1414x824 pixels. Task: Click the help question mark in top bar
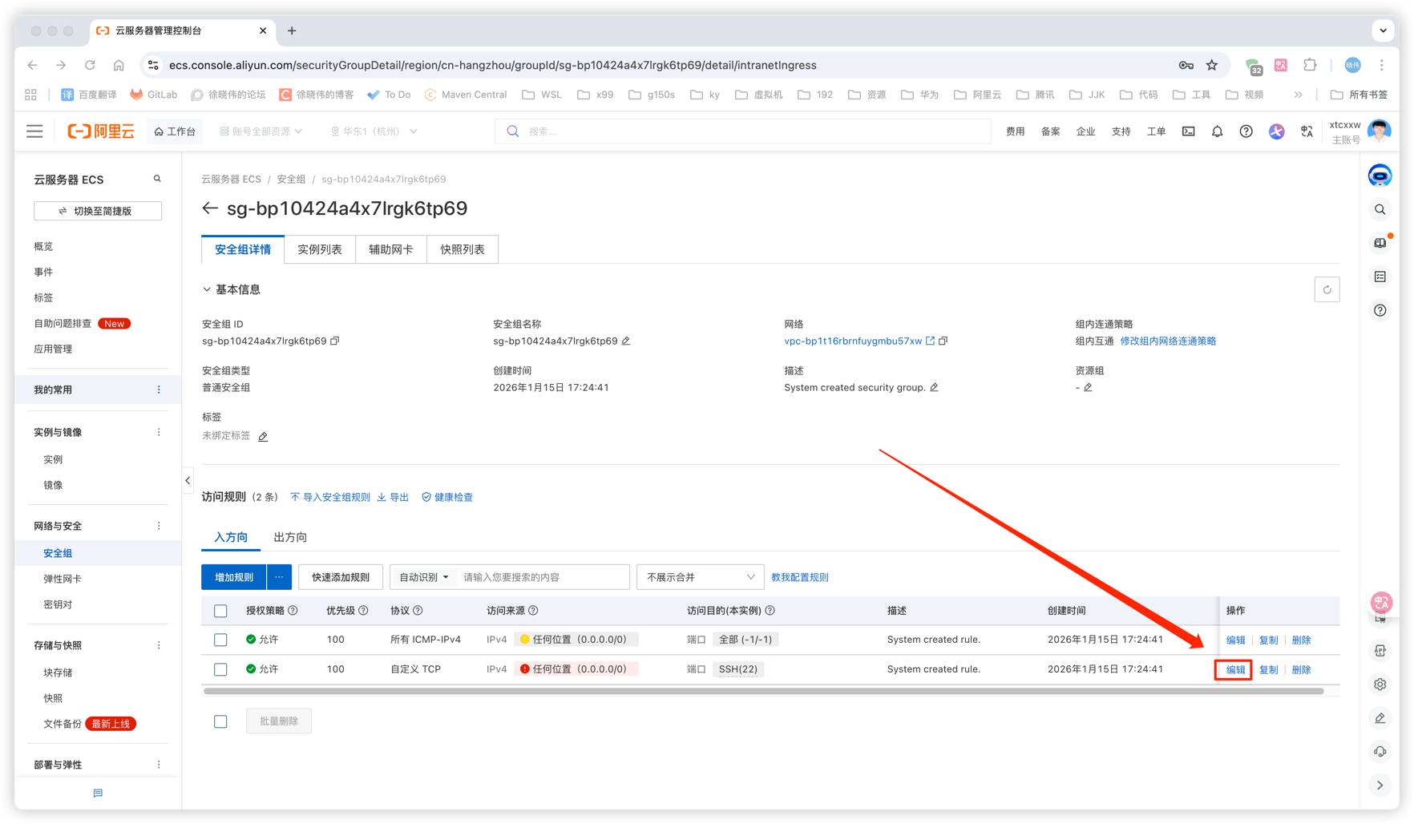[1246, 131]
